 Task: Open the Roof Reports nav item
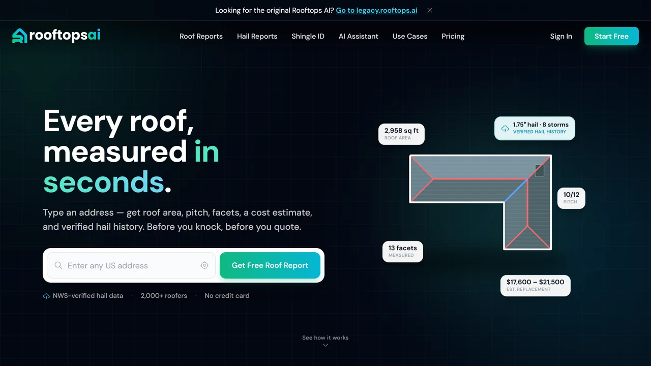click(201, 36)
